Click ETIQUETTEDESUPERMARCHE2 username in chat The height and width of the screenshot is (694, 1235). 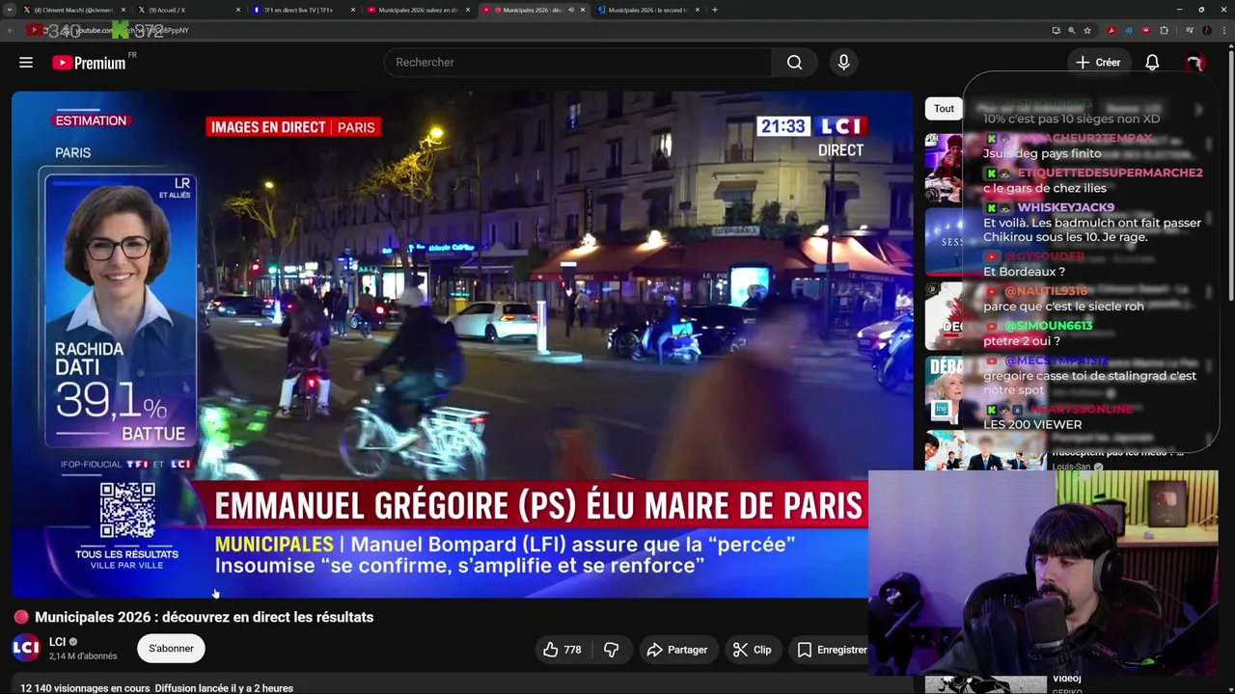point(1110,173)
